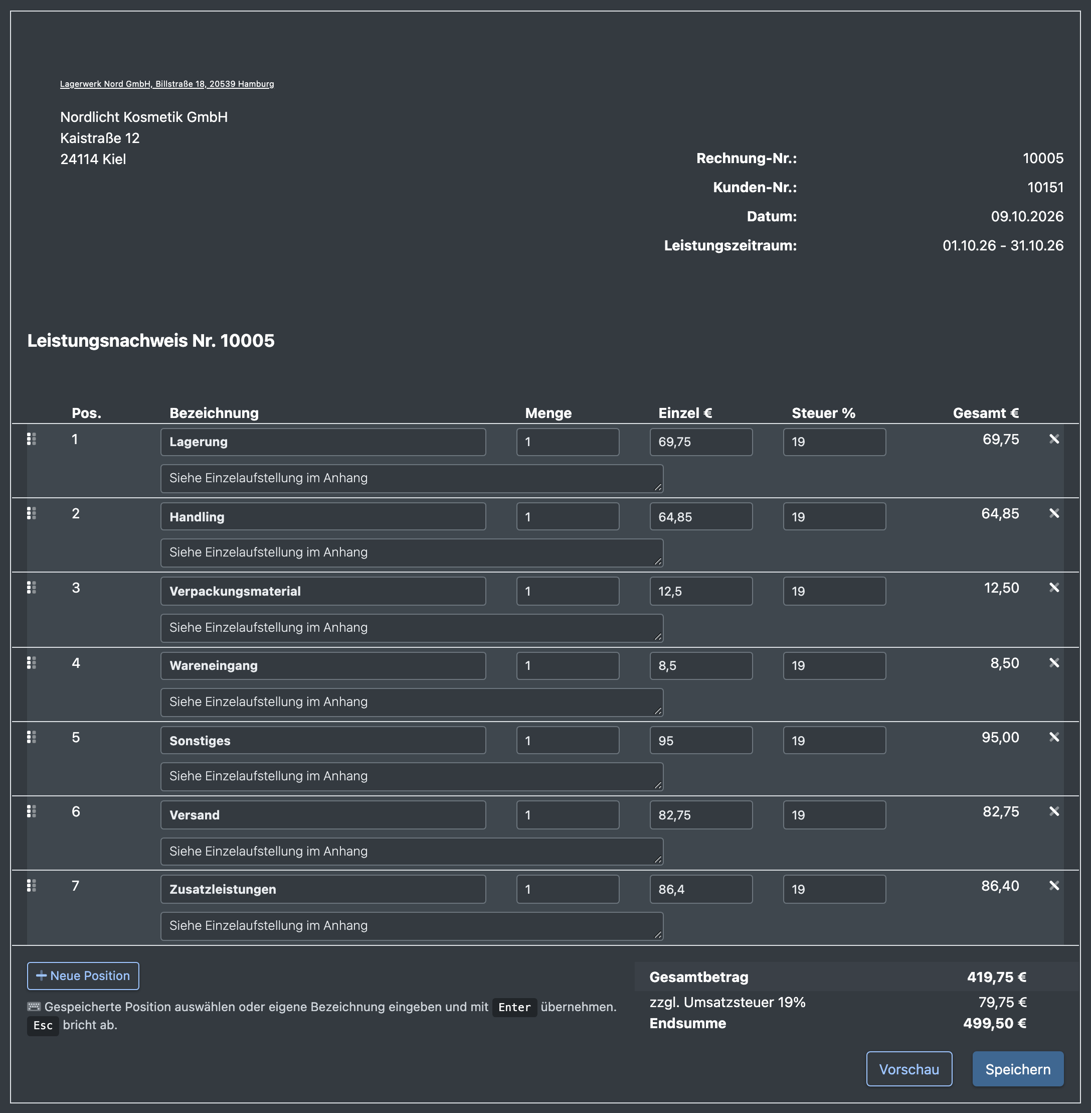
Task: Click the date 09.10.2026
Action: [x=1027, y=216]
